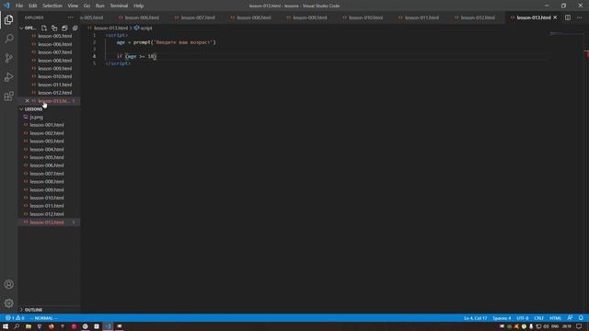Open the Manage gear icon
Screen dimensions: 589x331
tap(8, 303)
